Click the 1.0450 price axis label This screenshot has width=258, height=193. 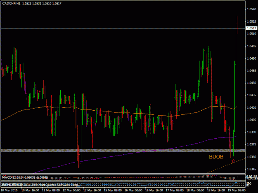(x=251, y=83)
